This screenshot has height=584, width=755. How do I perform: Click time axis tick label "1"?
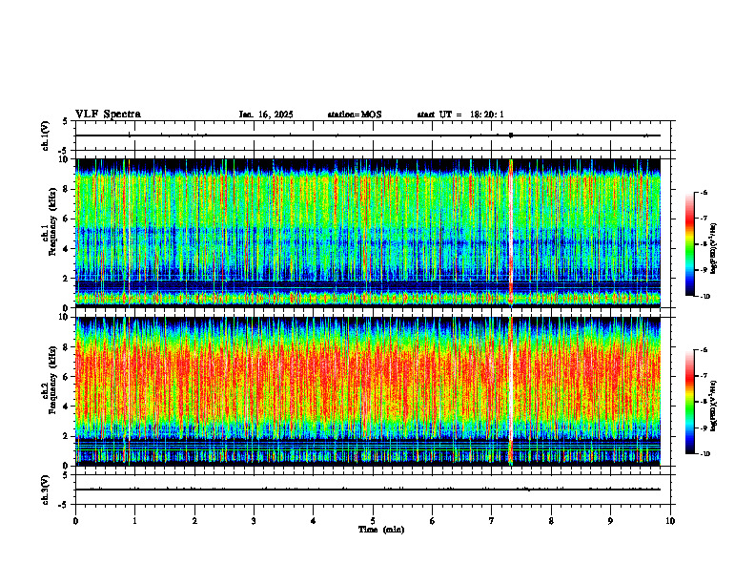pos(134,521)
